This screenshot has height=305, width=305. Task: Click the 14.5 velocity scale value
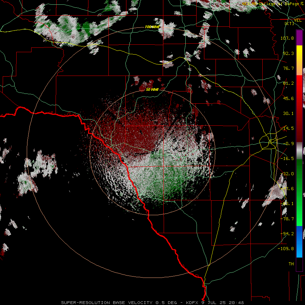tap(288, 128)
